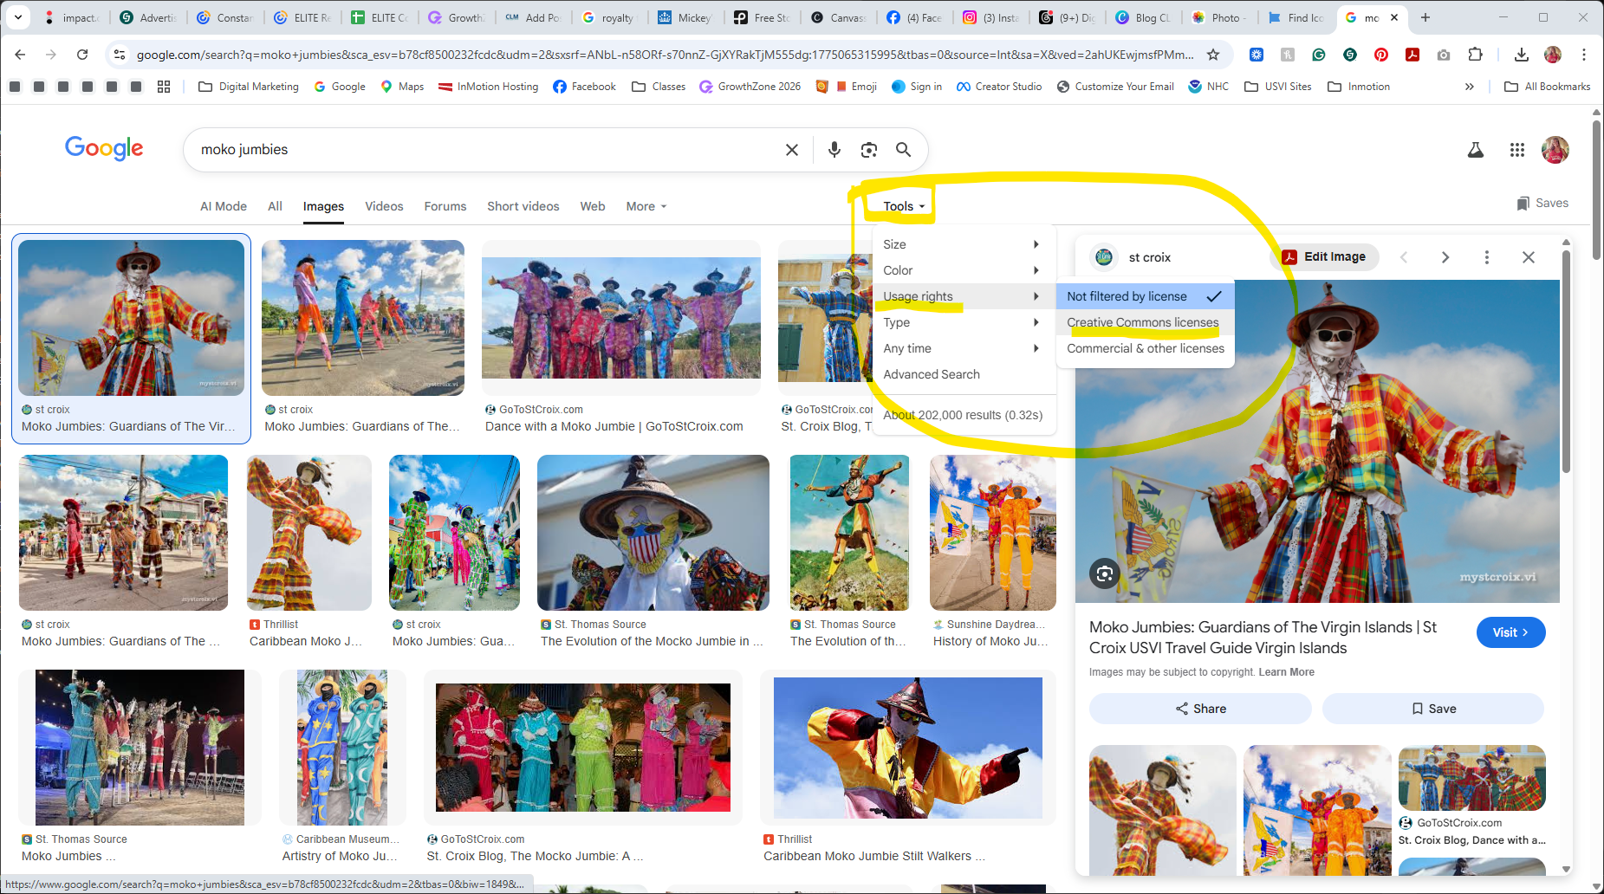This screenshot has width=1604, height=894.
Task: Switch to Videos tab
Action: pos(384,206)
